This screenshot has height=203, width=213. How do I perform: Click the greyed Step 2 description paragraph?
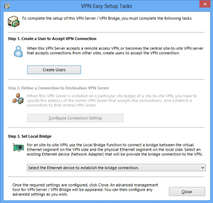point(112,101)
